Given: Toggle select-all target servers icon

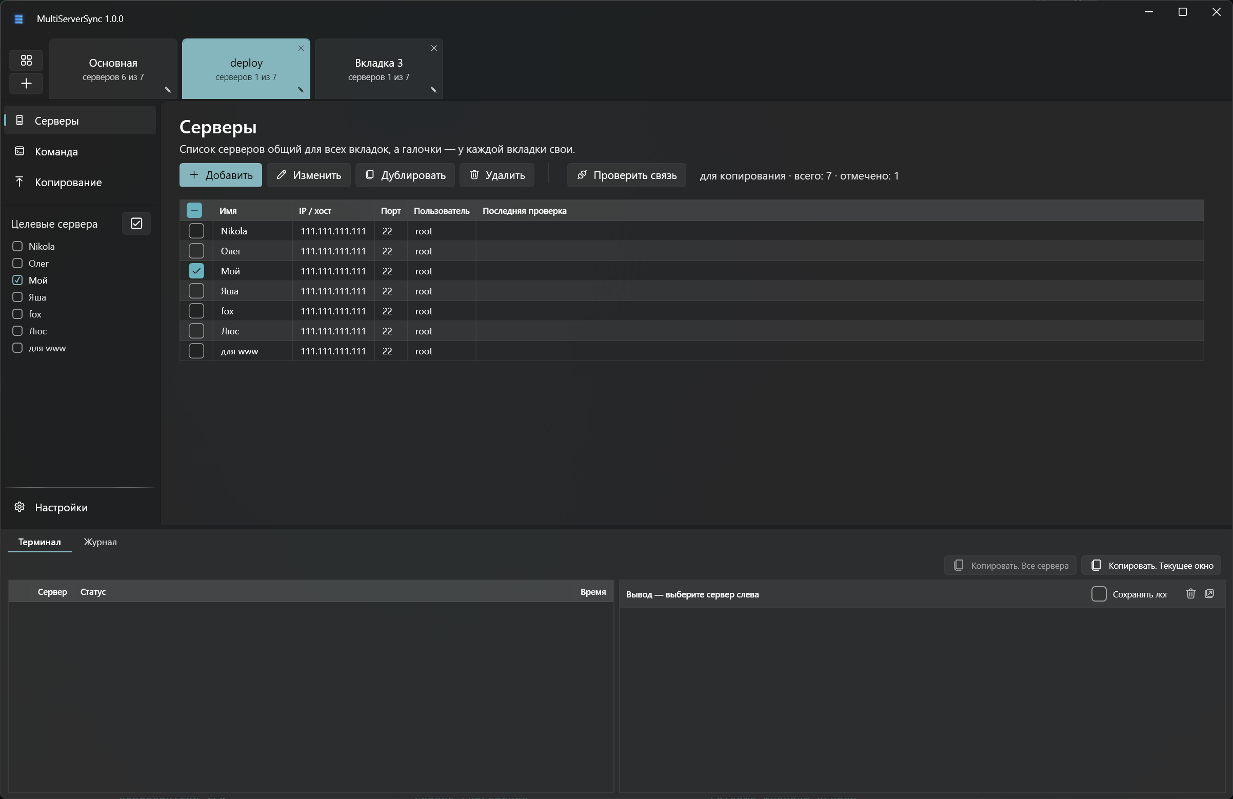Looking at the screenshot, I should point(136,223).
